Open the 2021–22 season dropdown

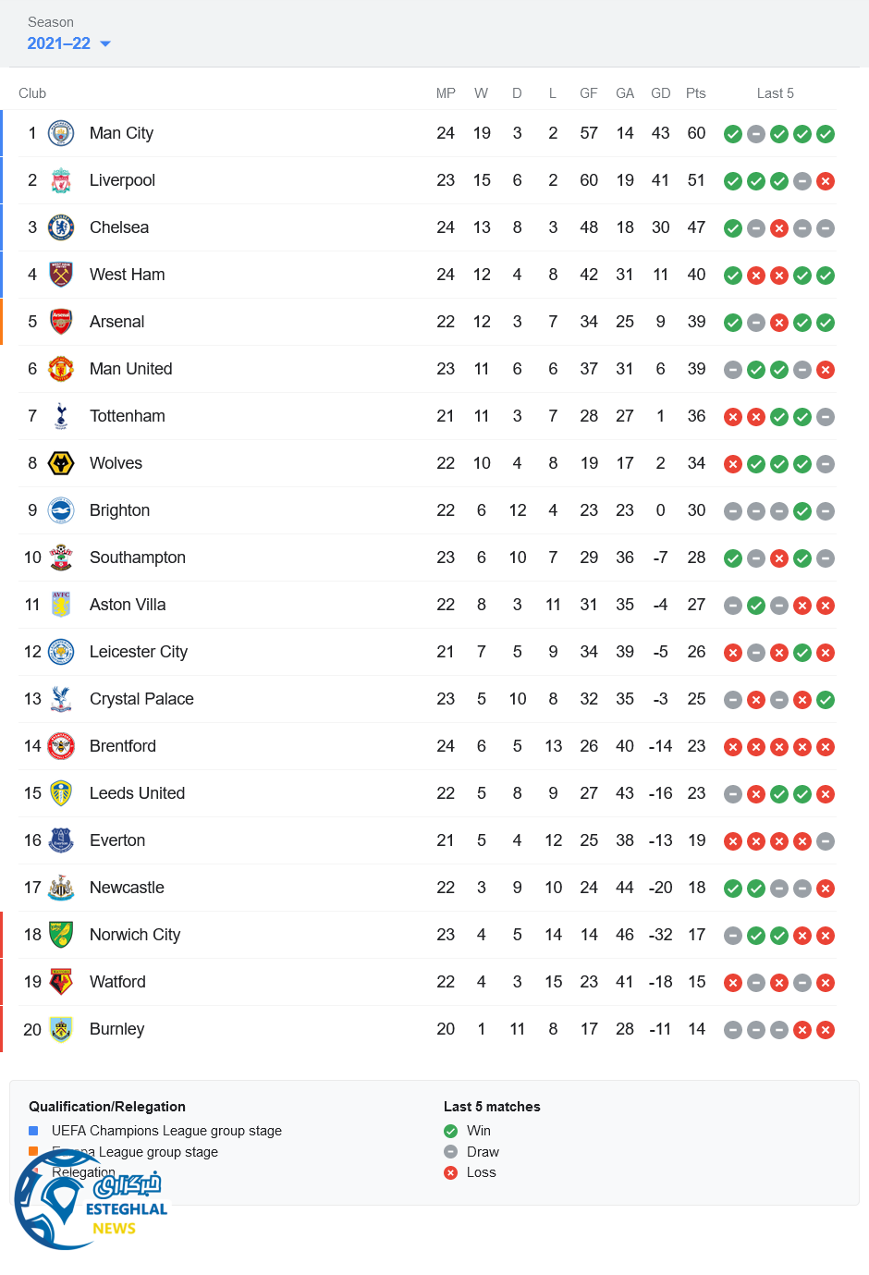click(x=68, y=43)
